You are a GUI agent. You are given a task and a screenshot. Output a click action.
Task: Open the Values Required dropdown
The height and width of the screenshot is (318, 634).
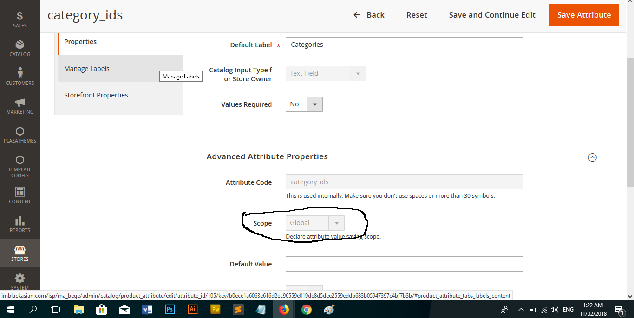coord(314,104)
